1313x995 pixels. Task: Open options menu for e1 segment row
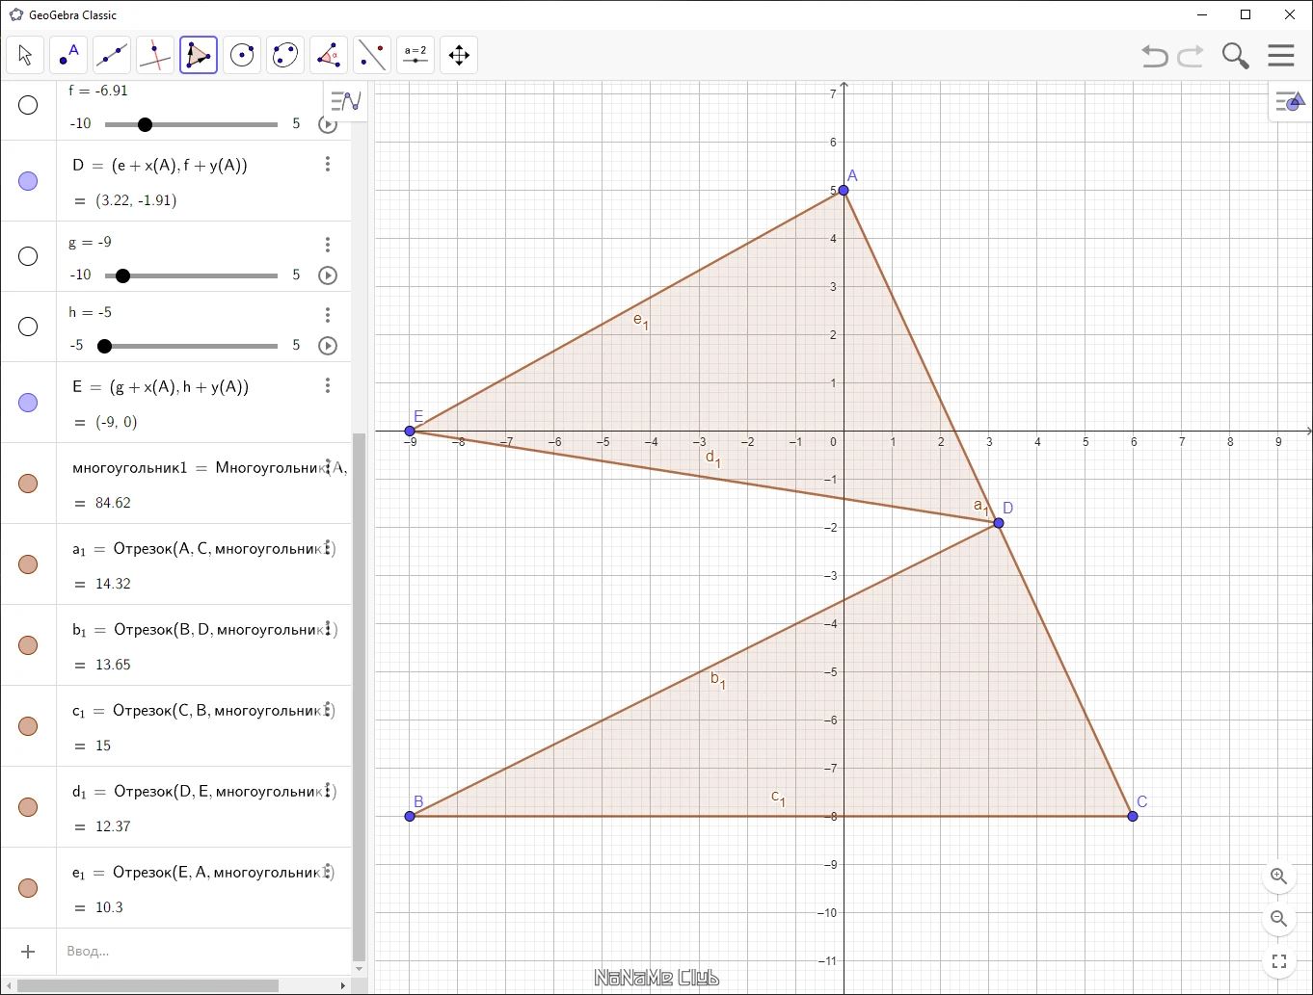pos(328,872)
